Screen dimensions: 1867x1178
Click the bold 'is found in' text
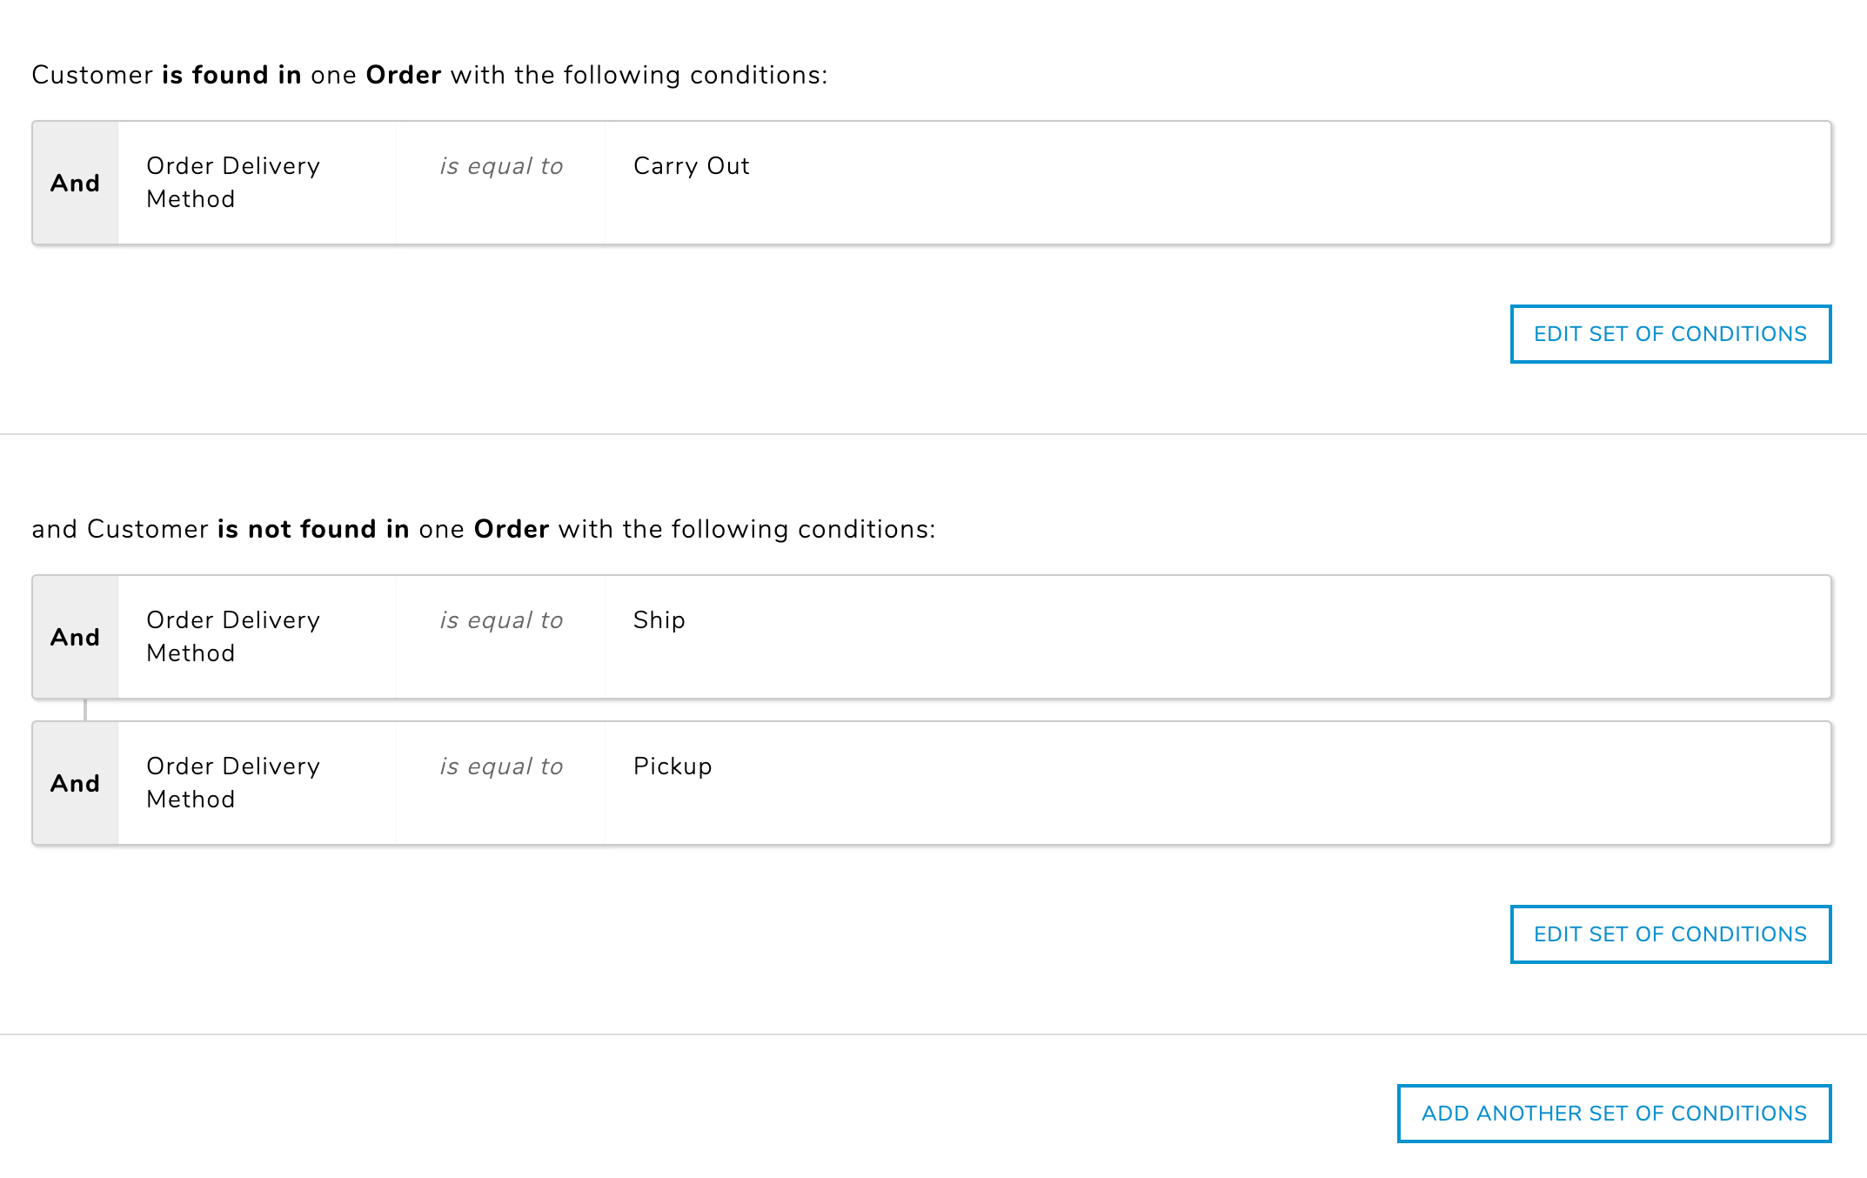pyautogui.click(x=231, y=76)
